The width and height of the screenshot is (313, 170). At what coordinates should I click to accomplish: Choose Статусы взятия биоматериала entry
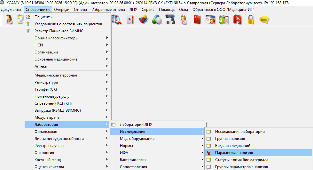pos(241,160)
